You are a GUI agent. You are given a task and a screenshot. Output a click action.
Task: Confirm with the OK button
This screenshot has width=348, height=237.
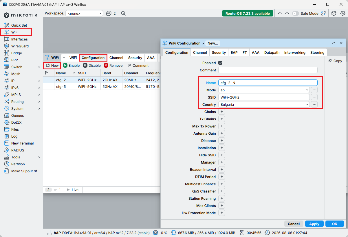(x=335, y=224)
